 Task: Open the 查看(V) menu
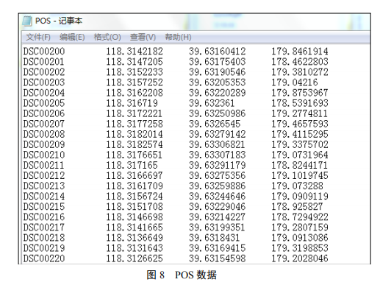143,38
